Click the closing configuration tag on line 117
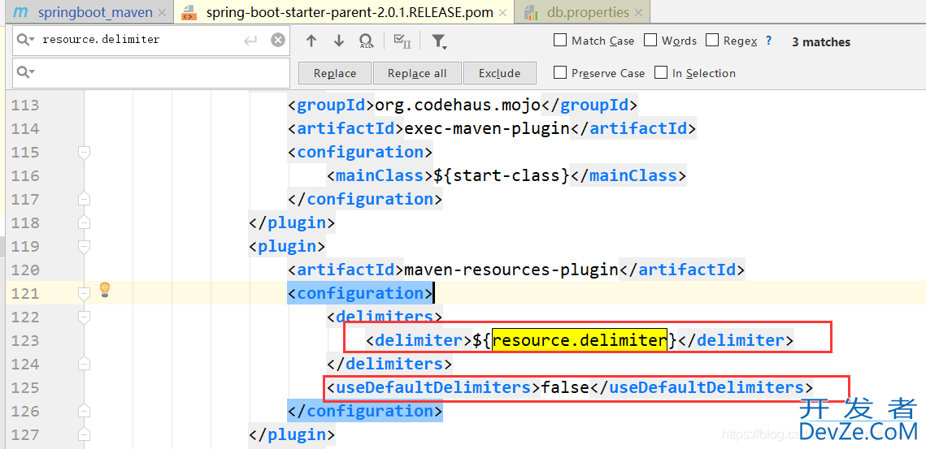 pos(365,199)
